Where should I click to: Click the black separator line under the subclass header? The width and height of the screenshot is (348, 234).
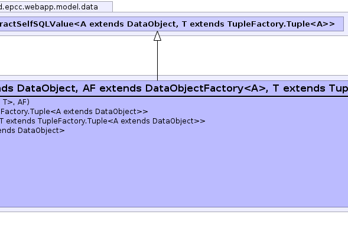click(x=174, y=96)
